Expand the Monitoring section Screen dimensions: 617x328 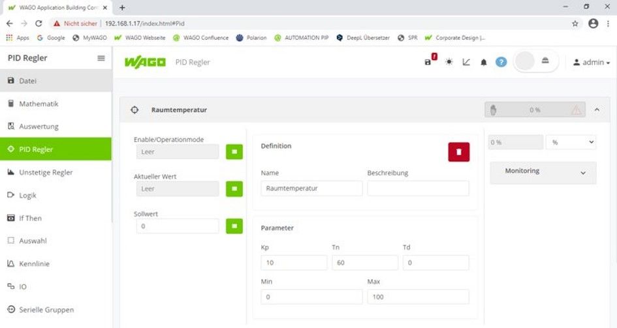[x=543, y=172]
